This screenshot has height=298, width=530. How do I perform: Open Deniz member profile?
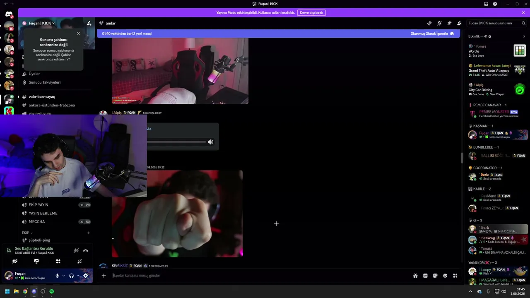(498, 177)
